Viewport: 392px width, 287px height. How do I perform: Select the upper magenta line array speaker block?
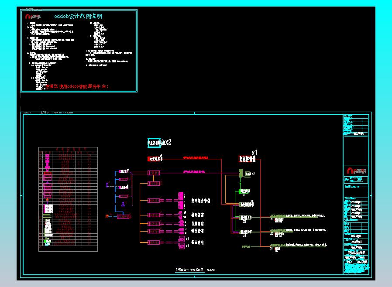click(x=181, y=196)
